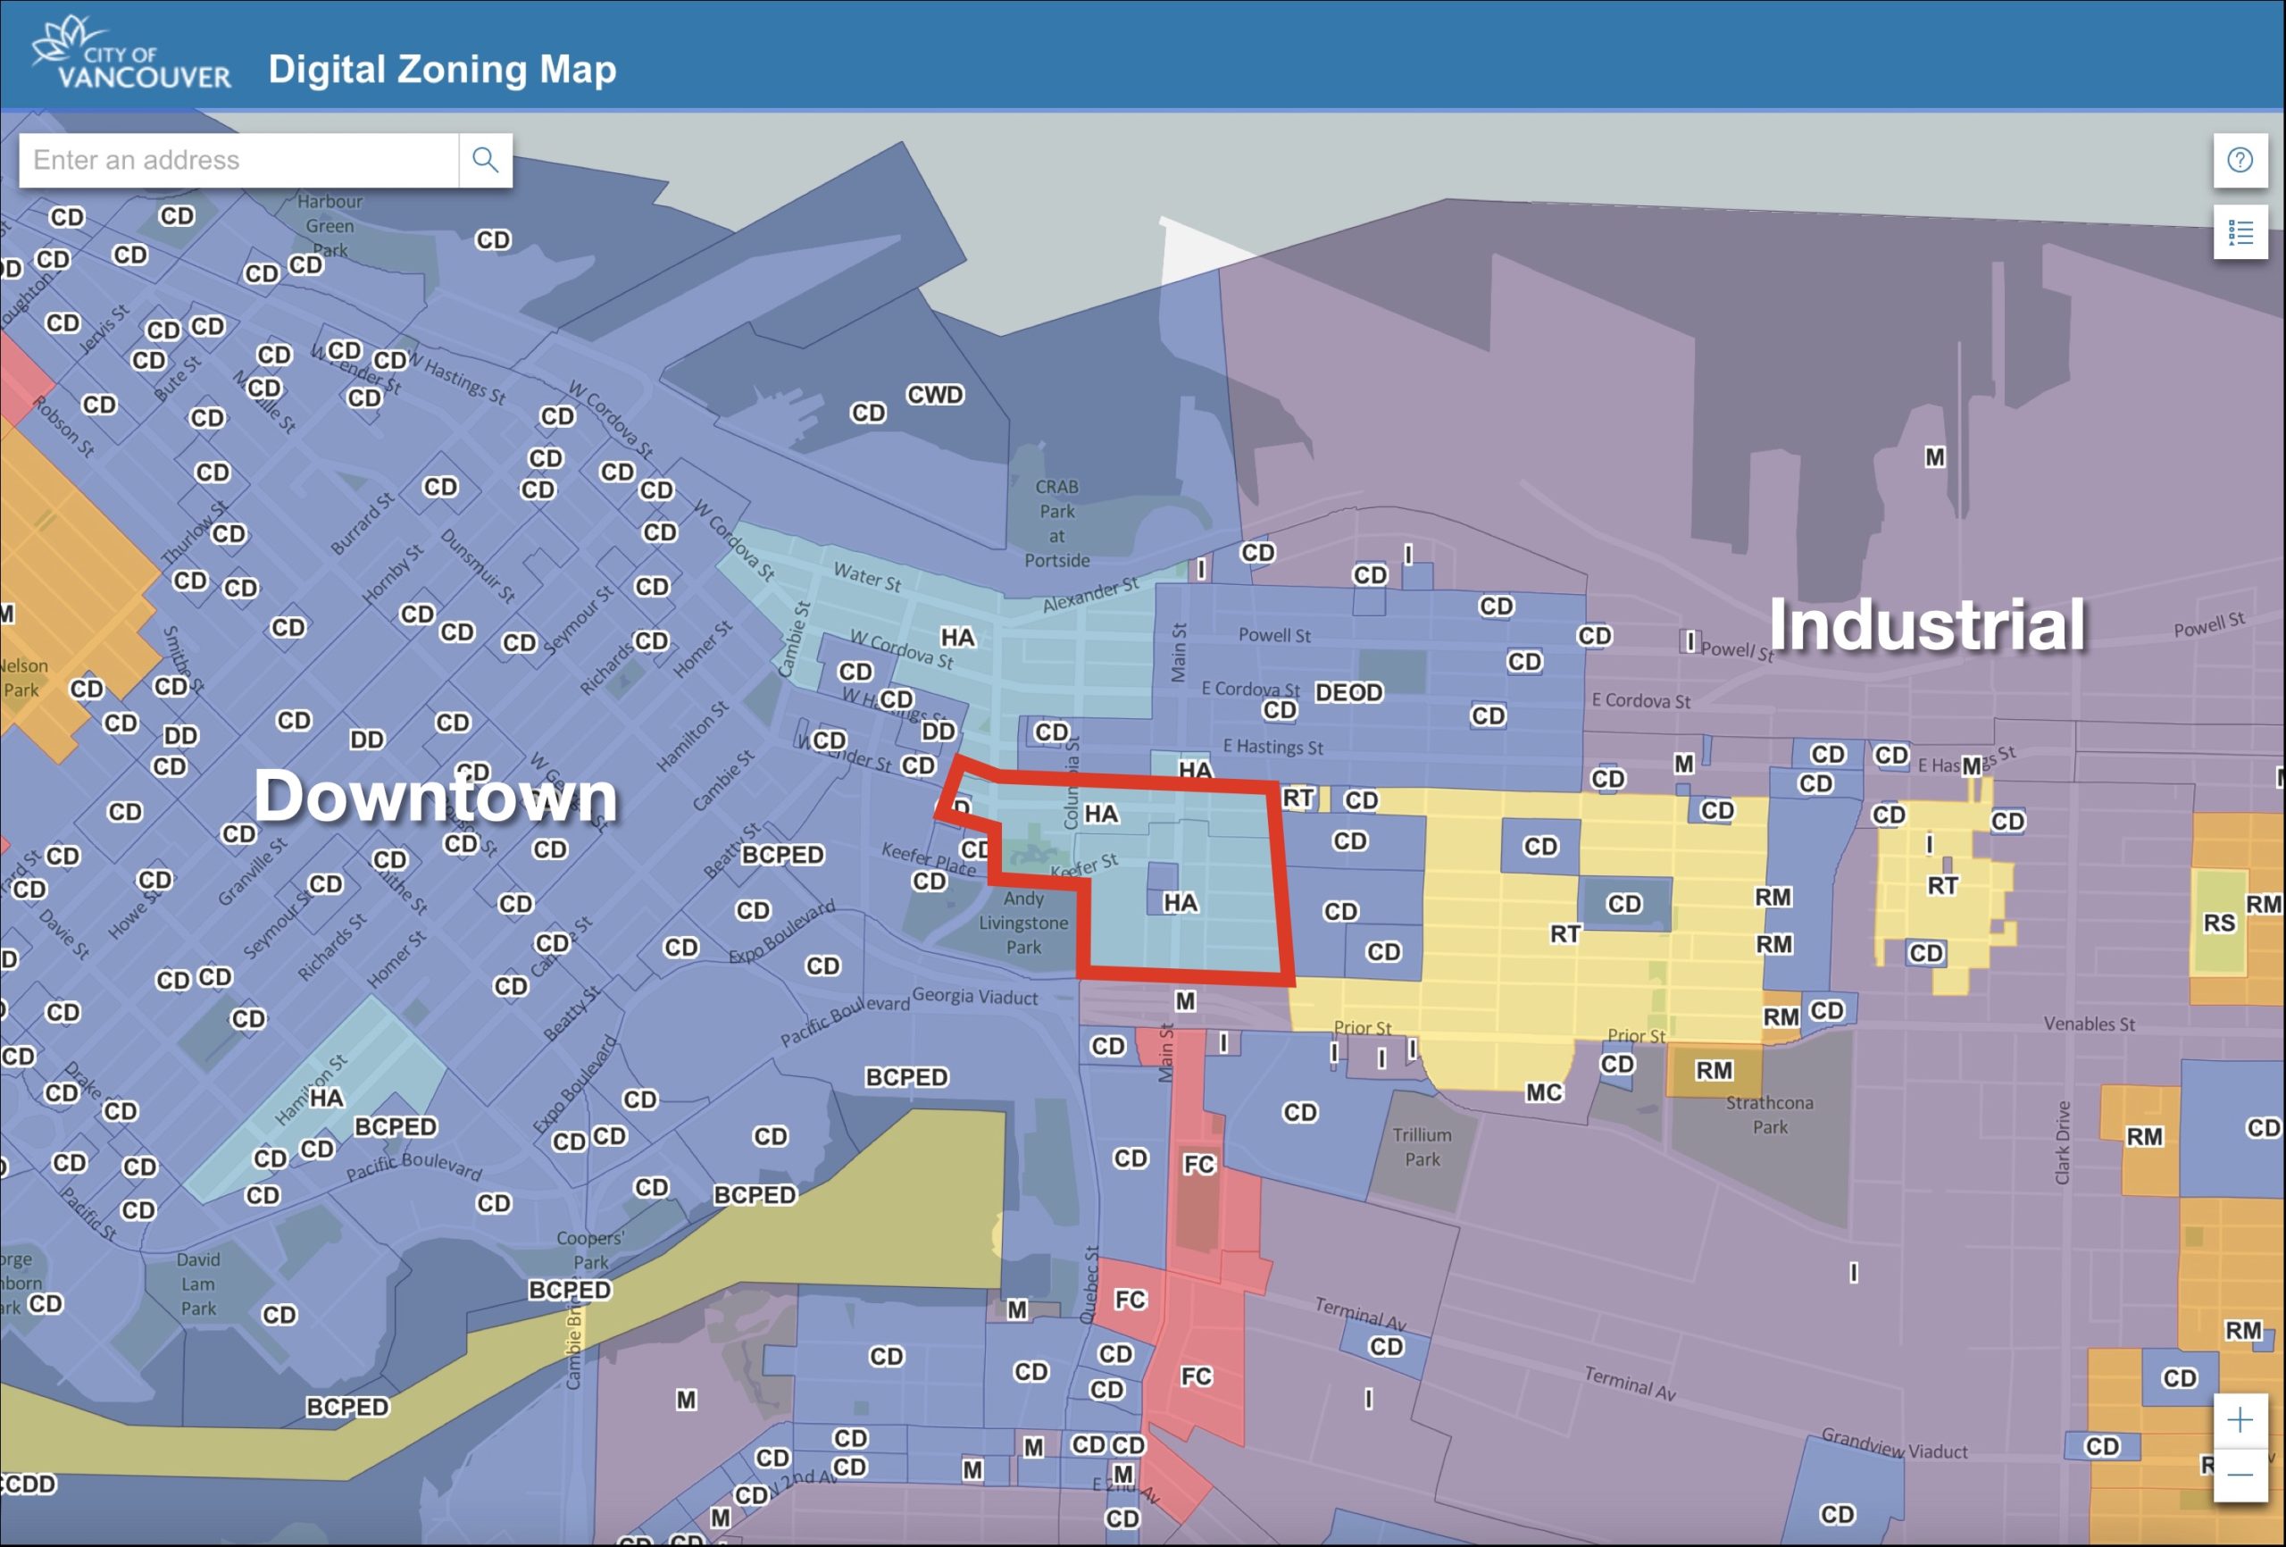Zoom out with the minus button
This screenshot has width=2286, height=1547.
pyautogui.click(x=2240, y=1474)
